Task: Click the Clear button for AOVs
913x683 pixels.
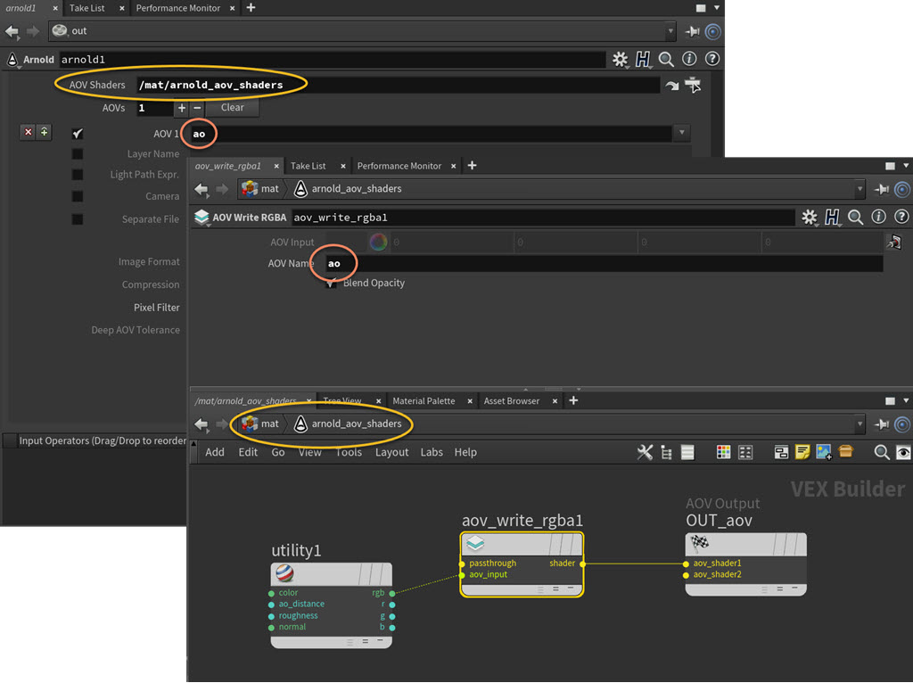Action: (x=233, y=108)
